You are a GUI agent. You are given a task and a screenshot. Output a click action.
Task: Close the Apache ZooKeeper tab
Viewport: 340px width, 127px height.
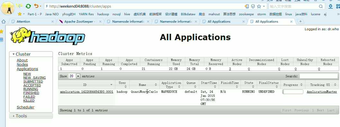tap(100, 22)
